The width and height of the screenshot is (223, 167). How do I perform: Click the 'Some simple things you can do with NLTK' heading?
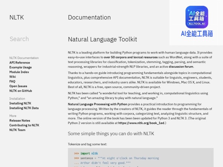[111, 134]
